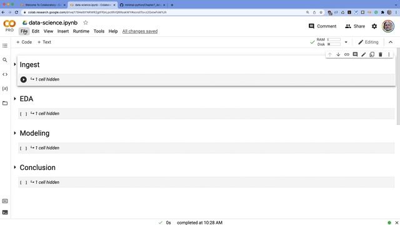The image size is (400, 225).
Task: Click the Disk usage bar
Action: point(334,44)
